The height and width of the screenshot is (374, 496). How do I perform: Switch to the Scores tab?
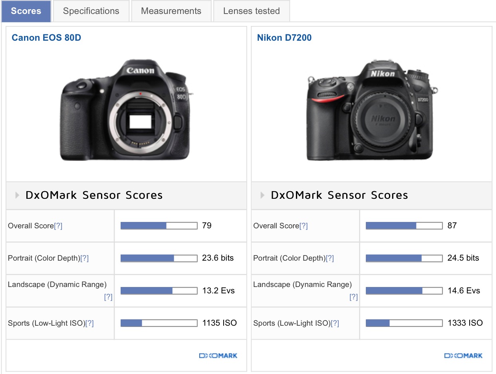(26, 11)
